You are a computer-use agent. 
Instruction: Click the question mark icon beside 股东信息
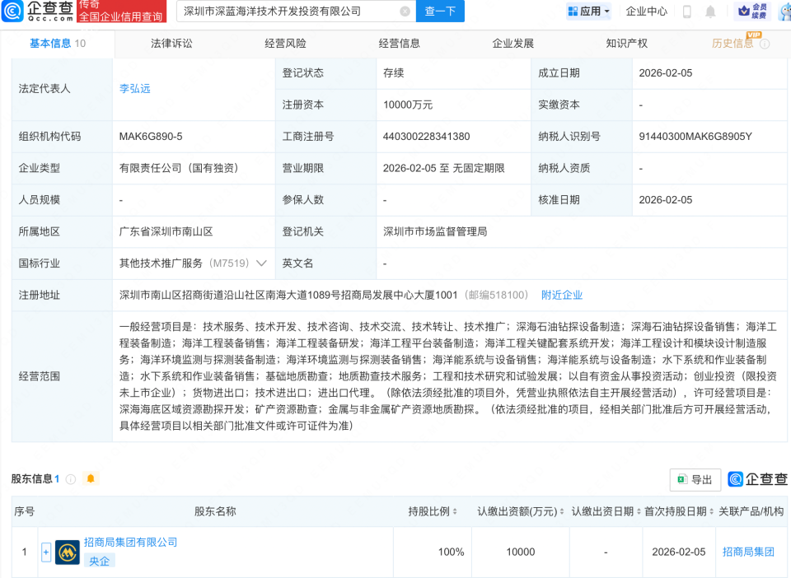pyautogui.click(x=72, y=479)
